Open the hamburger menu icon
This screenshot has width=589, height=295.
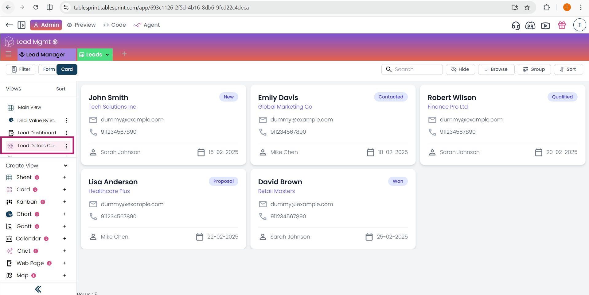(9, 54)
